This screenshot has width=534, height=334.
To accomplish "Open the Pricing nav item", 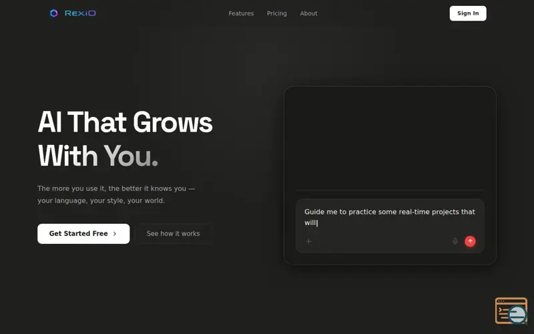I will tap(277, 13).
